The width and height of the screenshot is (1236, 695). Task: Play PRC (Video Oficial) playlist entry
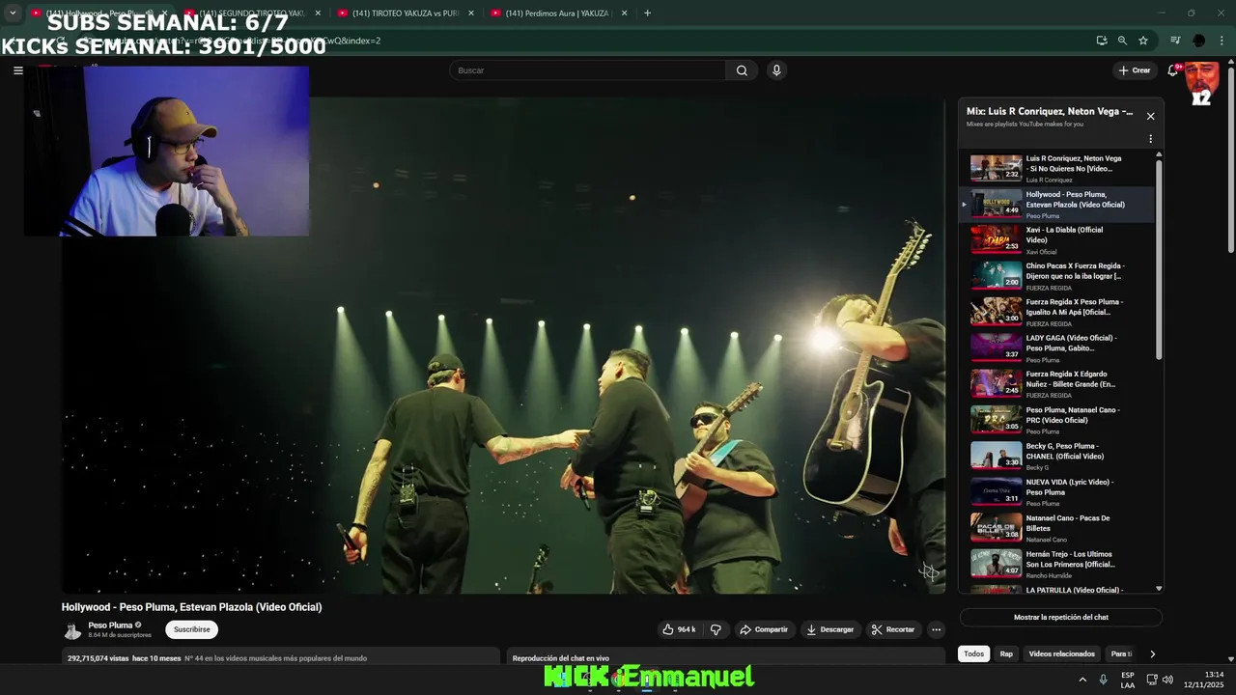(x=1056, y=420)
